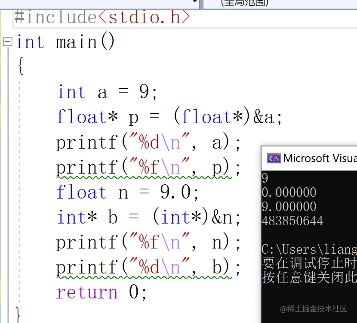Click the 'return 0;' statement
Image resolution: width=357 pixels, height=323 pixels.
102,292
